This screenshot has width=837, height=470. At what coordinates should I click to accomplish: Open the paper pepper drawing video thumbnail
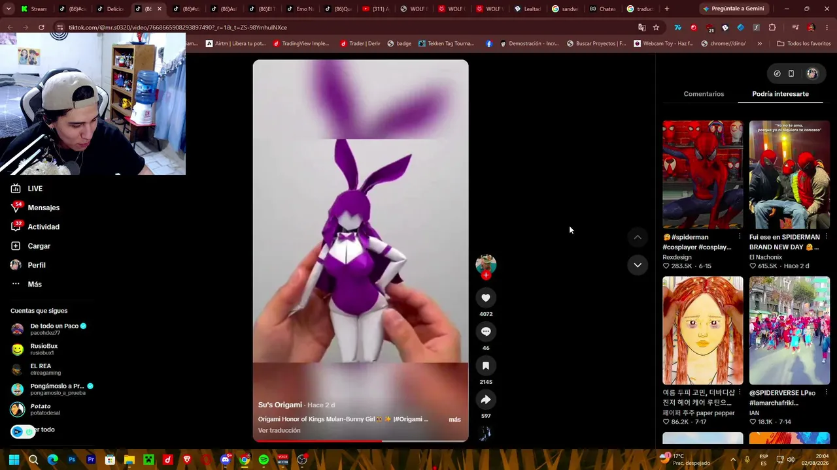[703, 330]
